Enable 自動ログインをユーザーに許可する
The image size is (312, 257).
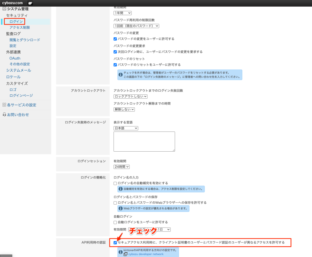pyautogui.click(x=115, y=222)
